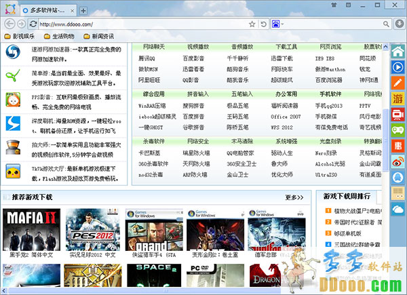Open 生活购物 bookmark folder
407x295 pixels.
pyautogui.click(x=59, y=37)
